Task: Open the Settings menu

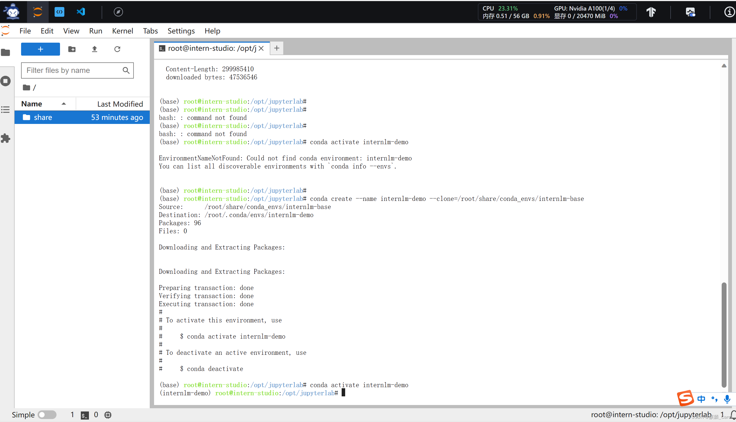Action: [181, 31]
